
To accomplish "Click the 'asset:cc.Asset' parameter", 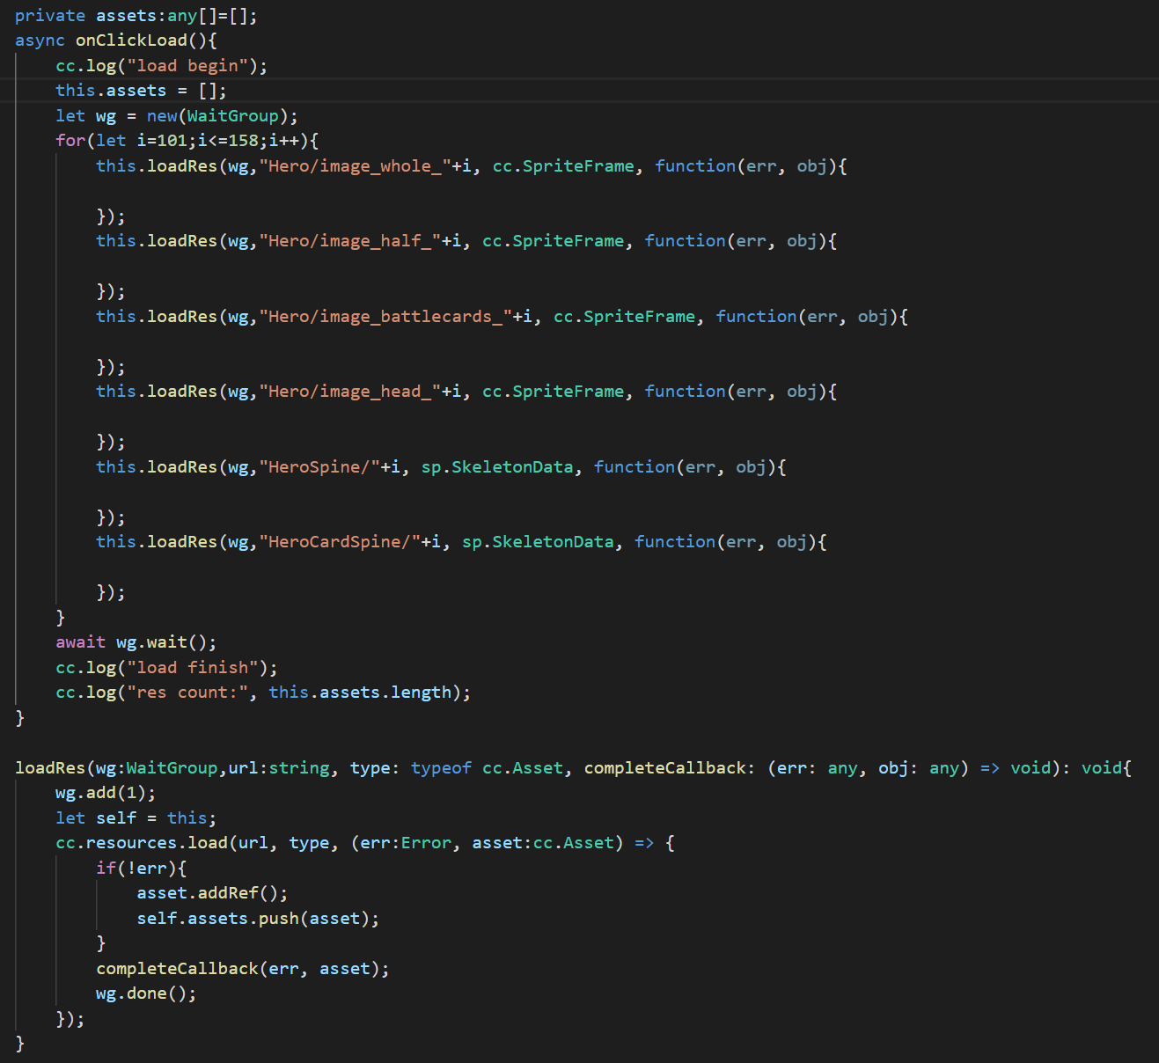I will [x=543, y=843].
